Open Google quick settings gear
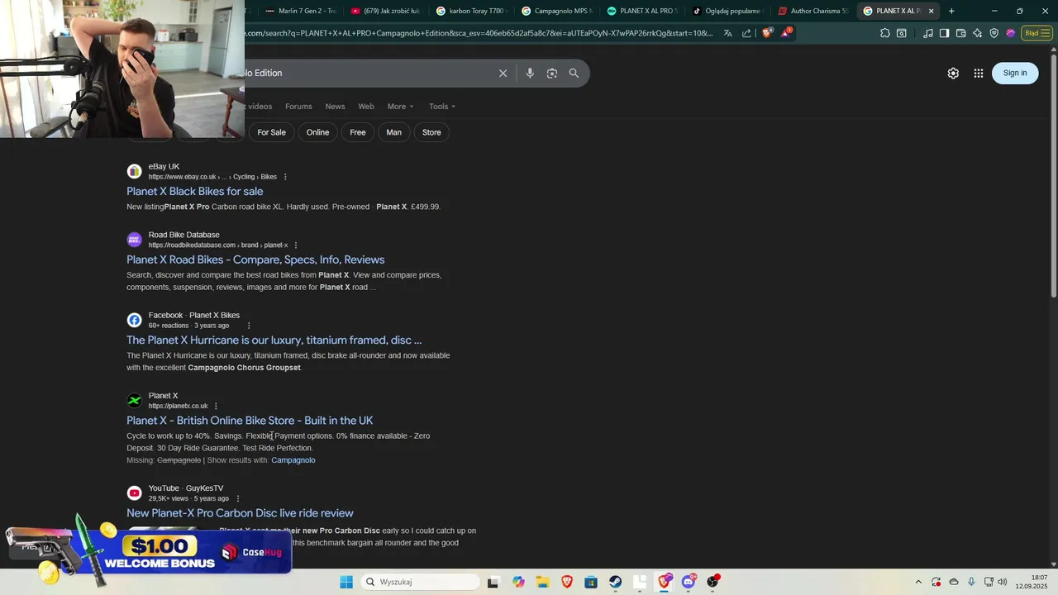This screenshot has width=1058, height=595. tap(953, 73)
